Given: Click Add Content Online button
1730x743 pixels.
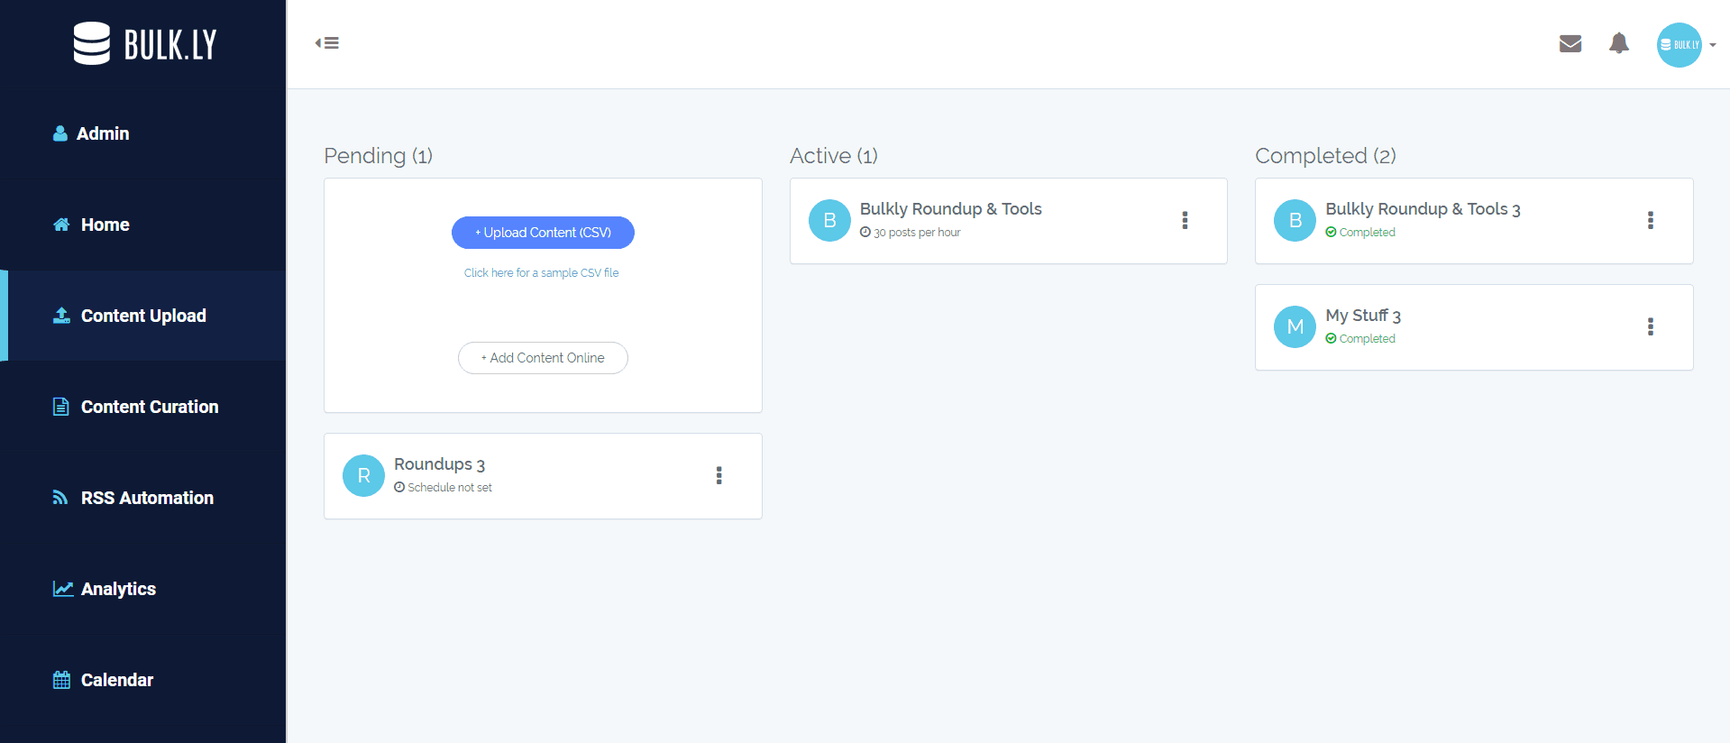Looking at the screenshot, I should (x=543, y=358).
